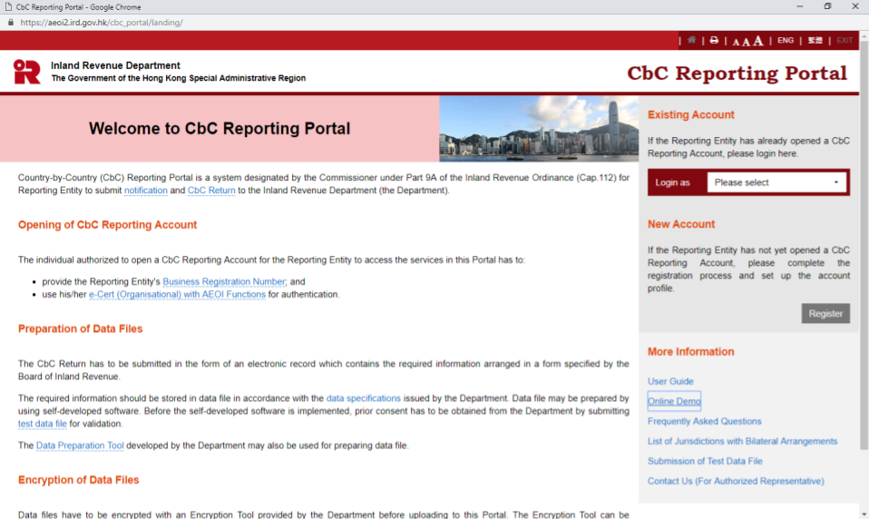Open e-Cert (Organisational) with AEOI Functions link
Image resolution: width=869 pixels, height=519 pixels.
coord(177,294)
